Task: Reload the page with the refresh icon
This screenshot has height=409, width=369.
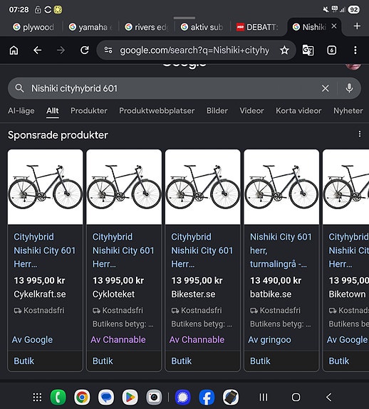Action: 85,50
